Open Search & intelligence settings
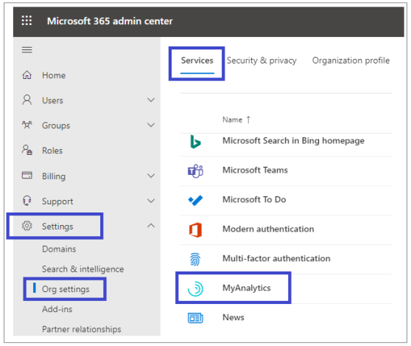 click(x=82, y=269)
